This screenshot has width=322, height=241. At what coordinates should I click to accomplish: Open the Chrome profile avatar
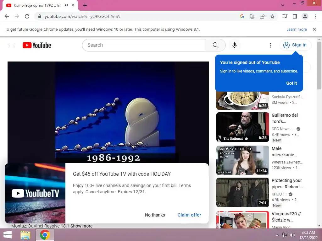click(x=305, y=16)
